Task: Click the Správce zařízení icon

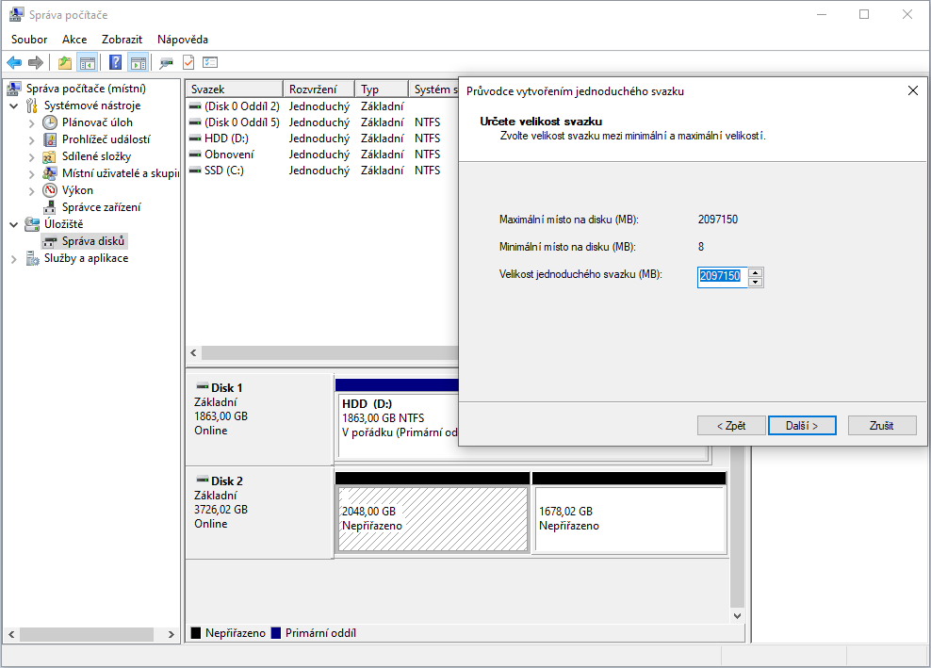Action: tap(51, 207)
